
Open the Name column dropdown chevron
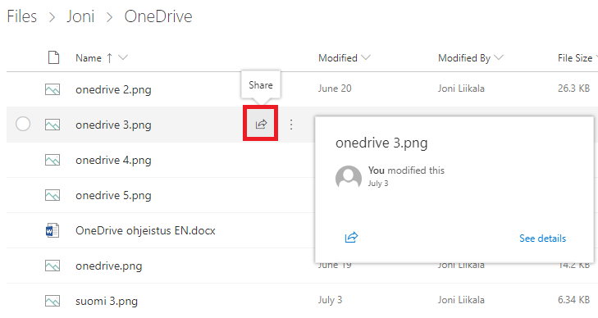123,57
